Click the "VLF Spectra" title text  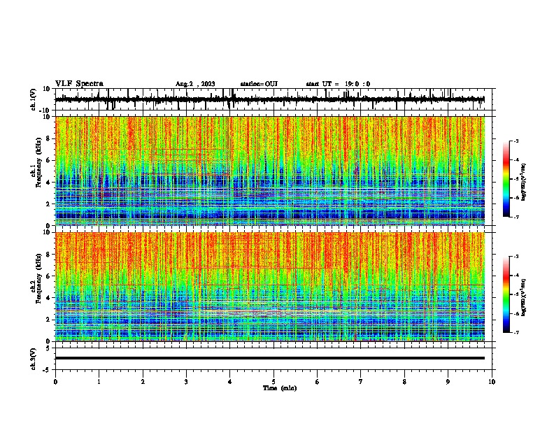79,84
